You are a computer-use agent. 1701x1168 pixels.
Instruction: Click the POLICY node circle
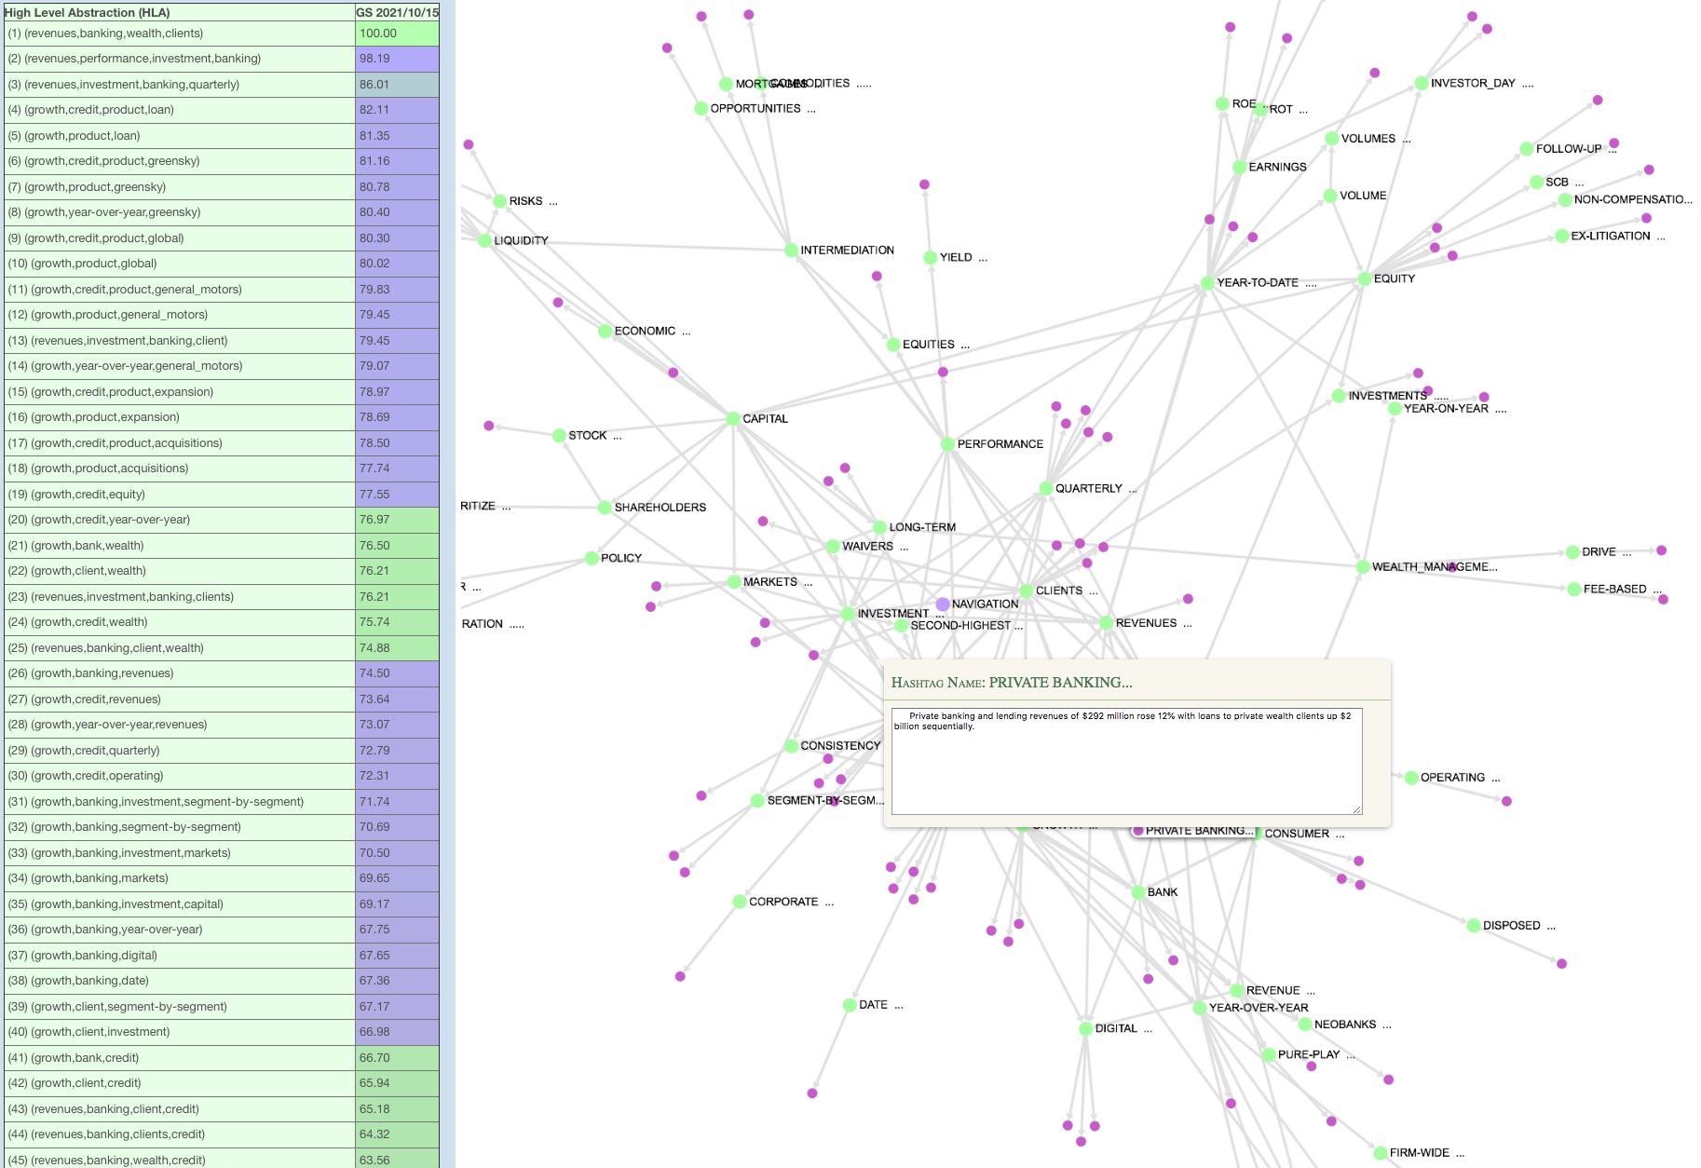point(592,559)
